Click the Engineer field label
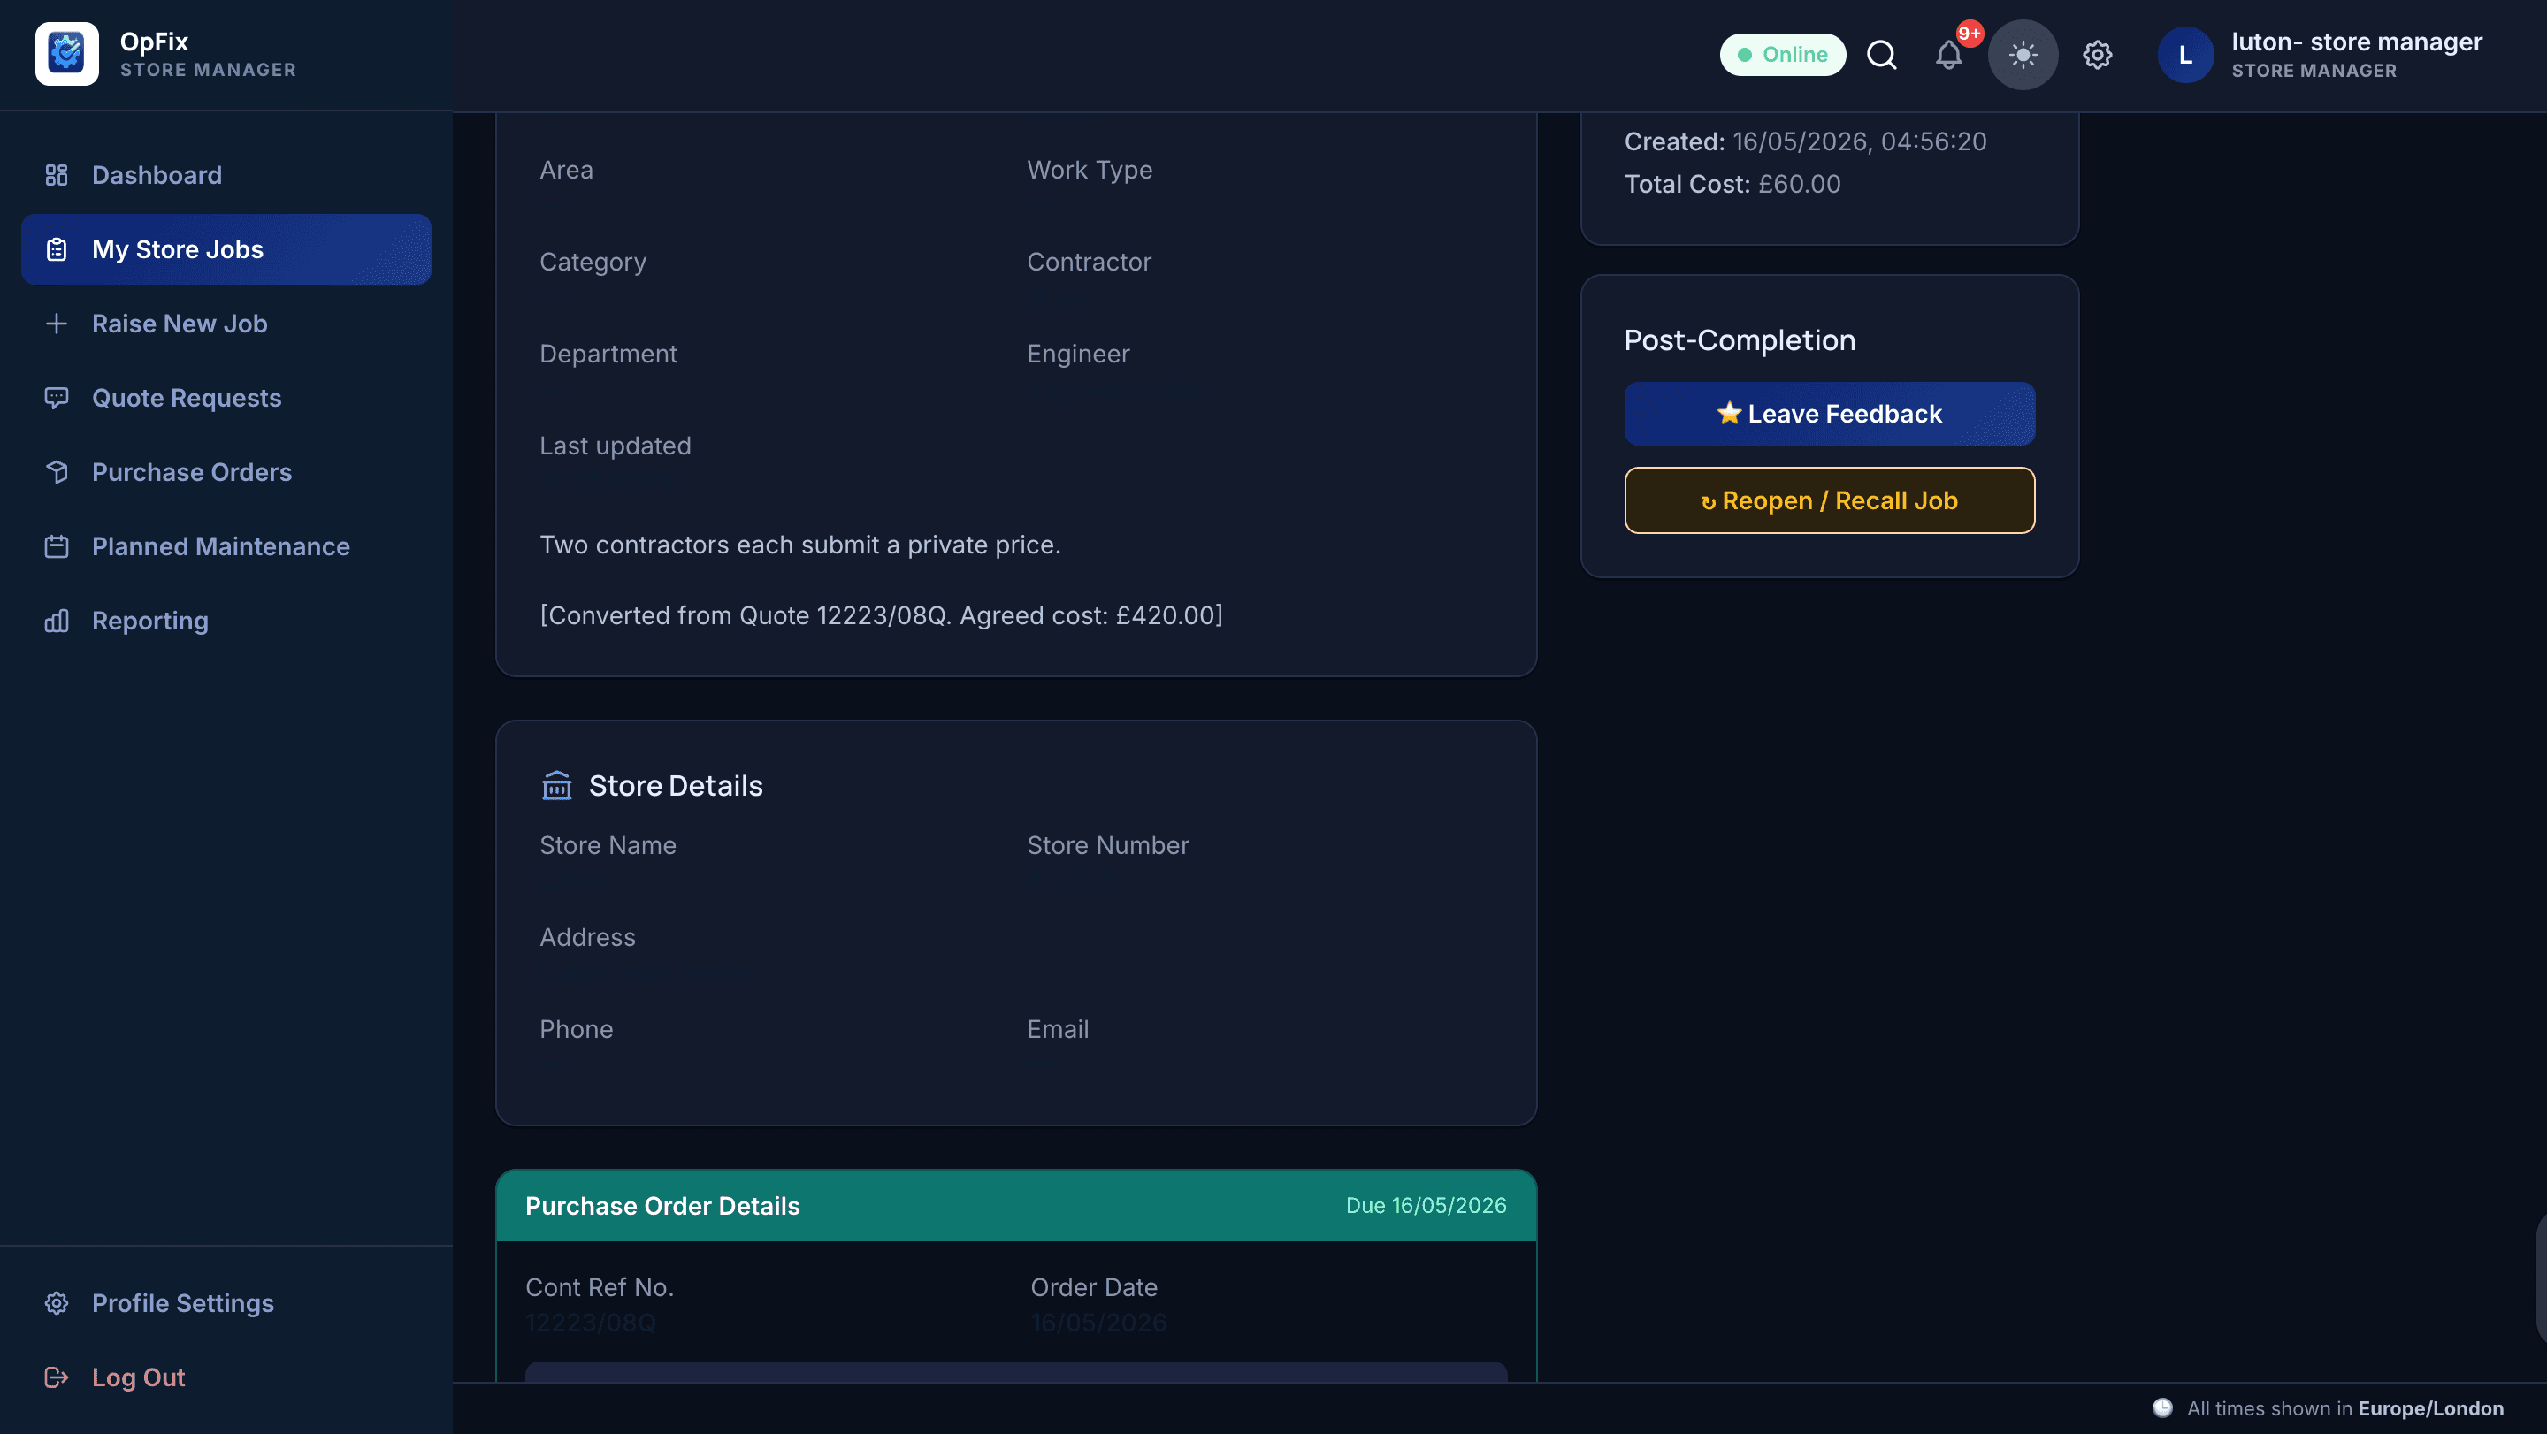The width and height of the screenshot is (2547, 1434). (1078, 354)
